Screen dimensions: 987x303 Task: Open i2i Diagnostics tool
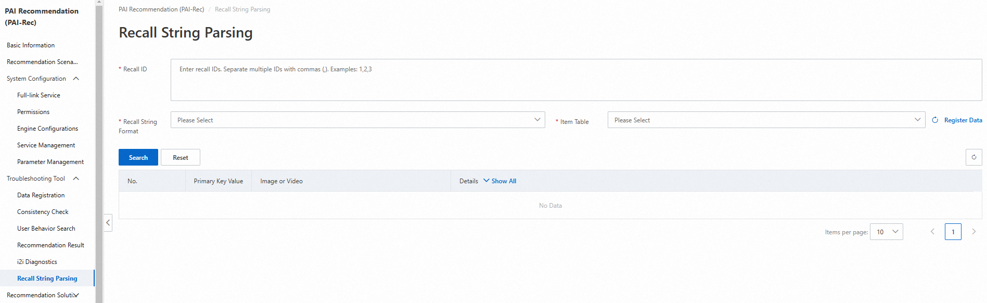(37, 262)
